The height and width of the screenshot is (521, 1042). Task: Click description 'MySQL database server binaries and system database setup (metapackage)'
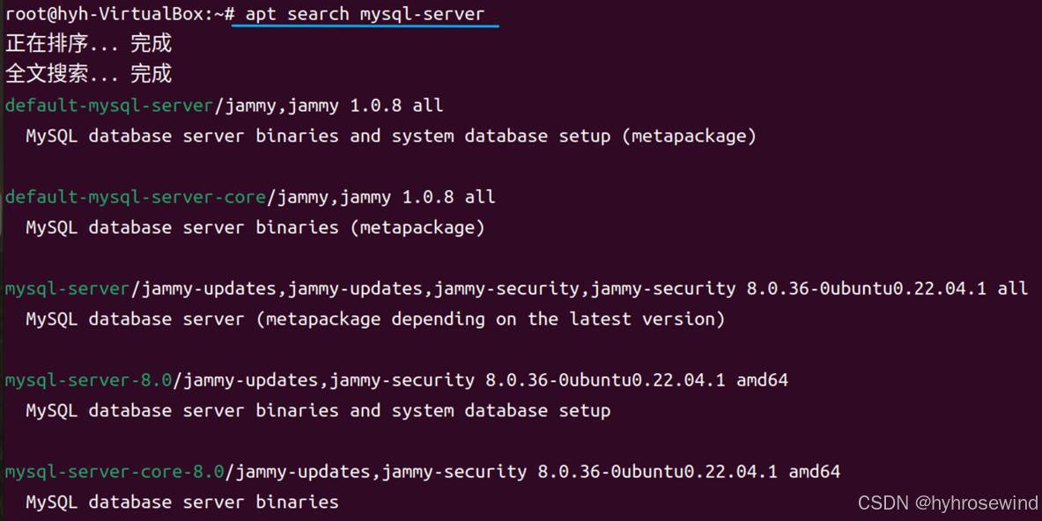point(391,136)
